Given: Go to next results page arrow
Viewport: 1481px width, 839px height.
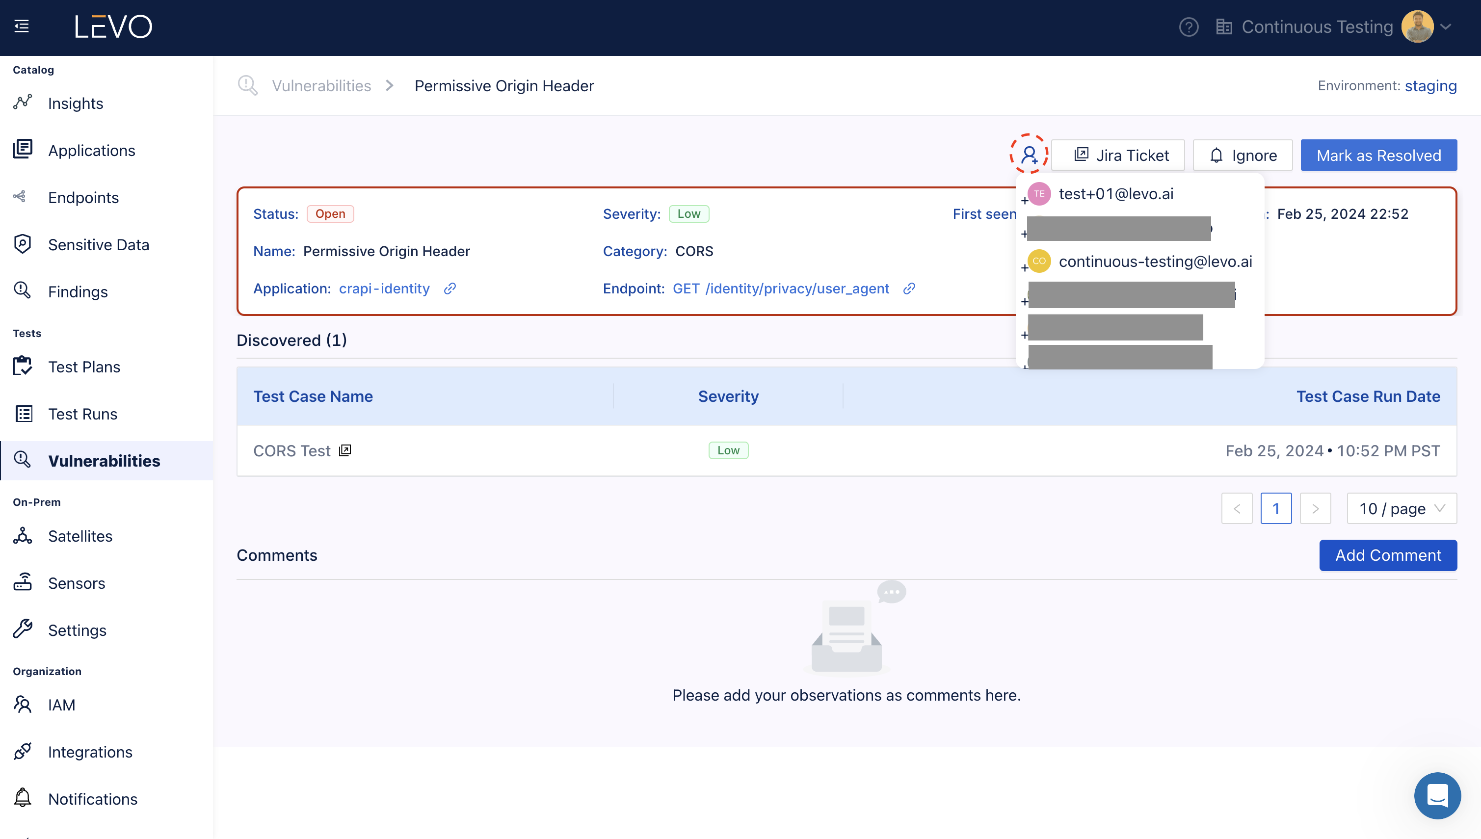Looking at the screenshot, I should coord(1315,508).
